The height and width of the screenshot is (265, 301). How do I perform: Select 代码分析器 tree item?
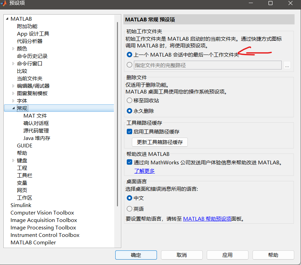tap(29, 41)
